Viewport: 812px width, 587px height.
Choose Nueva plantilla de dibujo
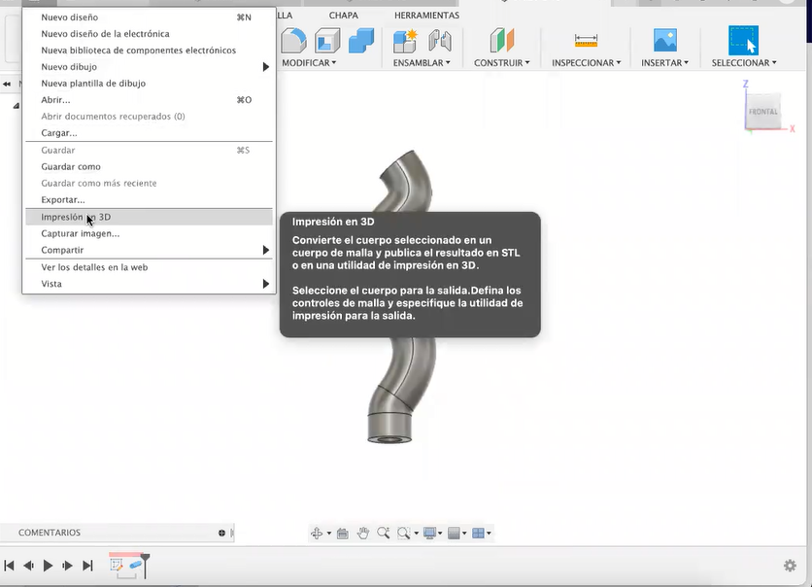click(x=150, y=84)
